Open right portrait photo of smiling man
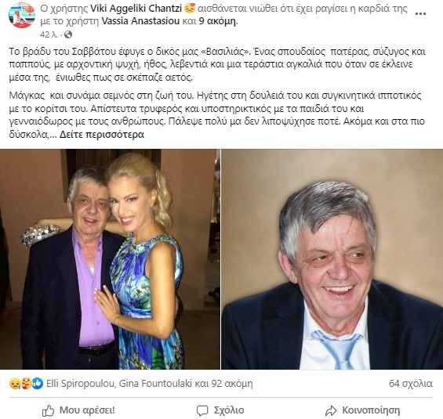This screenshot has width=443, height=419. pyautogui.click(x=332, y=259)
